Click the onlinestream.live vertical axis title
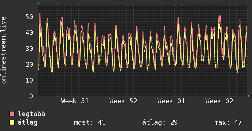This screenshot has width=252, height=131. click(x=4, y=50)
